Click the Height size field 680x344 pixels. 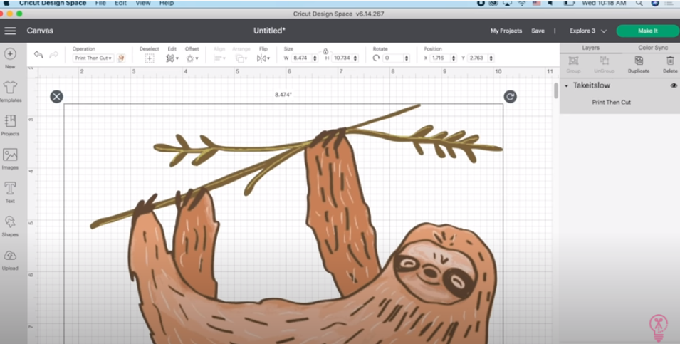tap(342, 58)
